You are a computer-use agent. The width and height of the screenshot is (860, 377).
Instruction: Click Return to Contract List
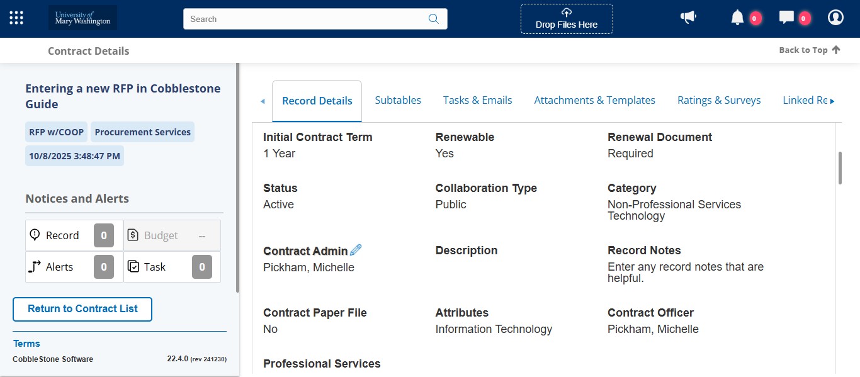coord(82,309)
